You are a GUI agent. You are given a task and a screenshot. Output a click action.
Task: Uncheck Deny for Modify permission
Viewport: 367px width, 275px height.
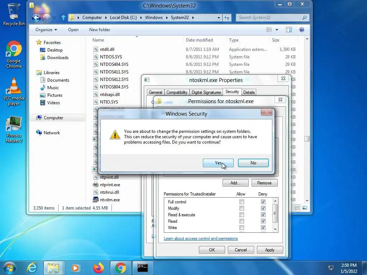coord(263,208)
